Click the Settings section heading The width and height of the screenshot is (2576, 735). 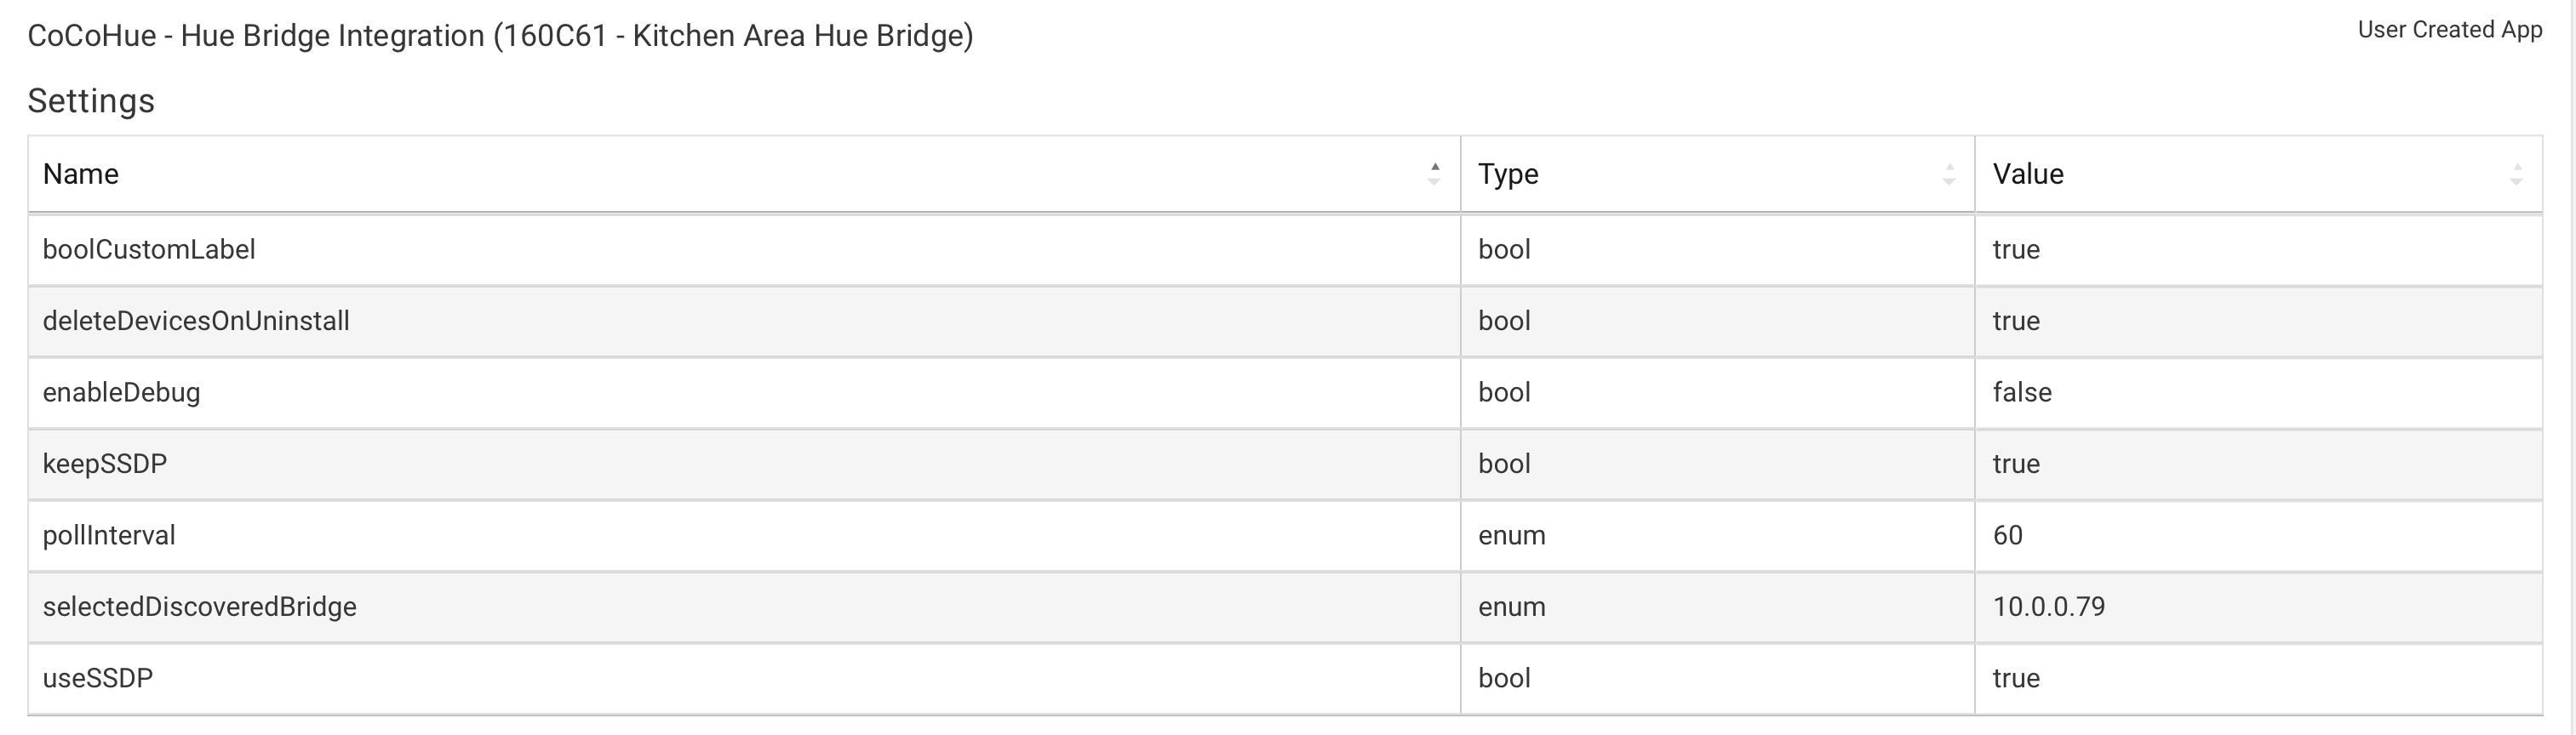[91, 101]
